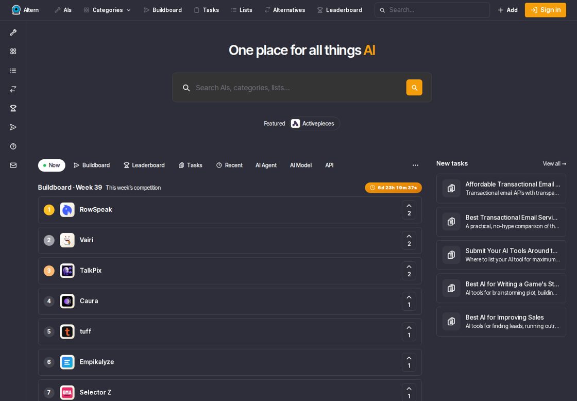Upvote Caura

(x=409, y=301)
